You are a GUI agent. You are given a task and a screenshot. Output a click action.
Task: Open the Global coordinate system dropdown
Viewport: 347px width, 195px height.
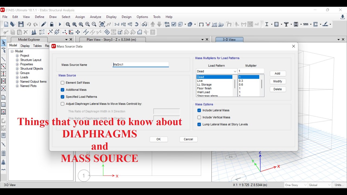[320, 185]
